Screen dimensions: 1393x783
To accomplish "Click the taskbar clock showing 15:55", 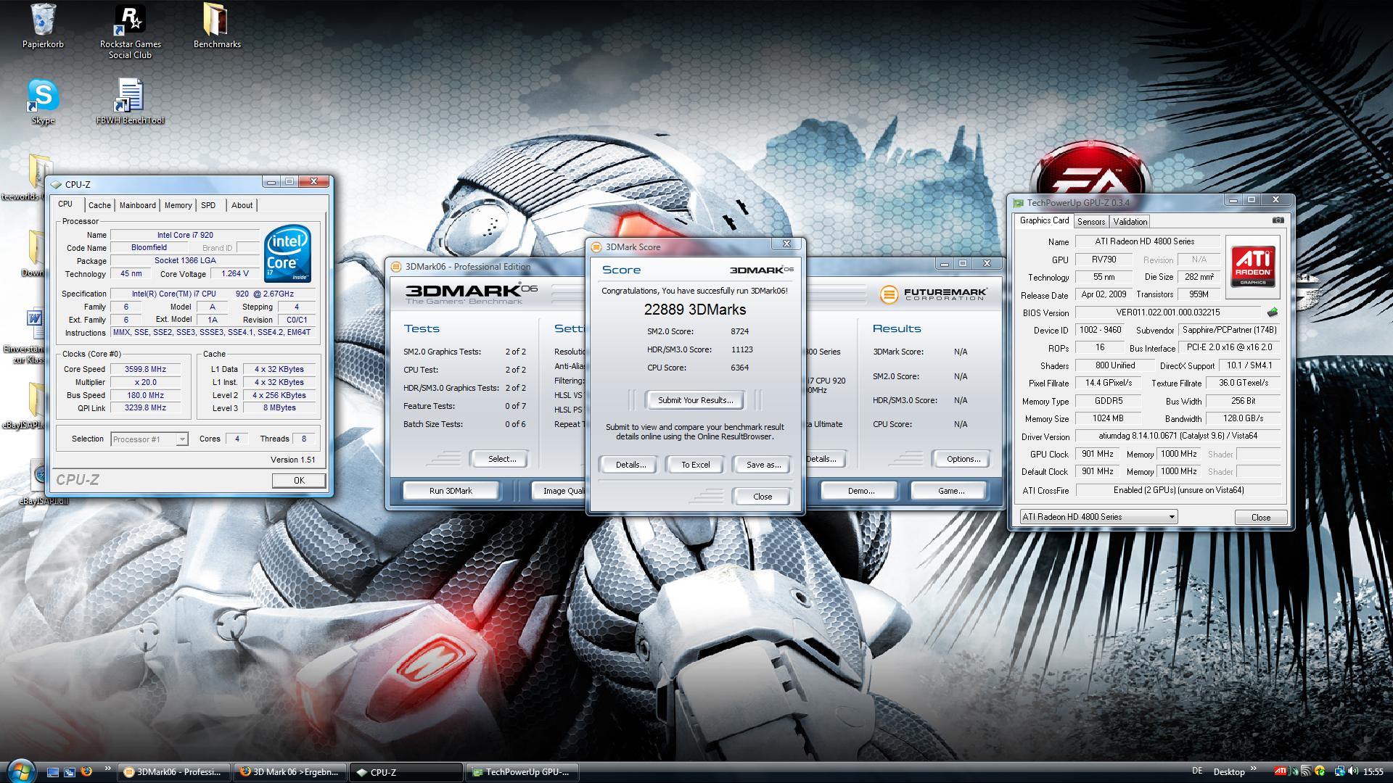I will tap(1373, 771).
